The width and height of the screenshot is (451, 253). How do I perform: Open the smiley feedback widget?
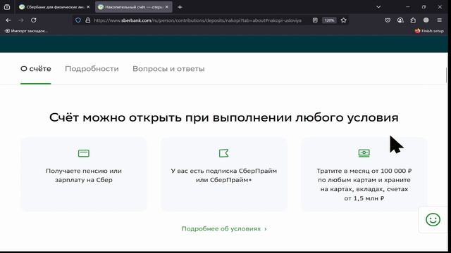(x=433, y=219)
